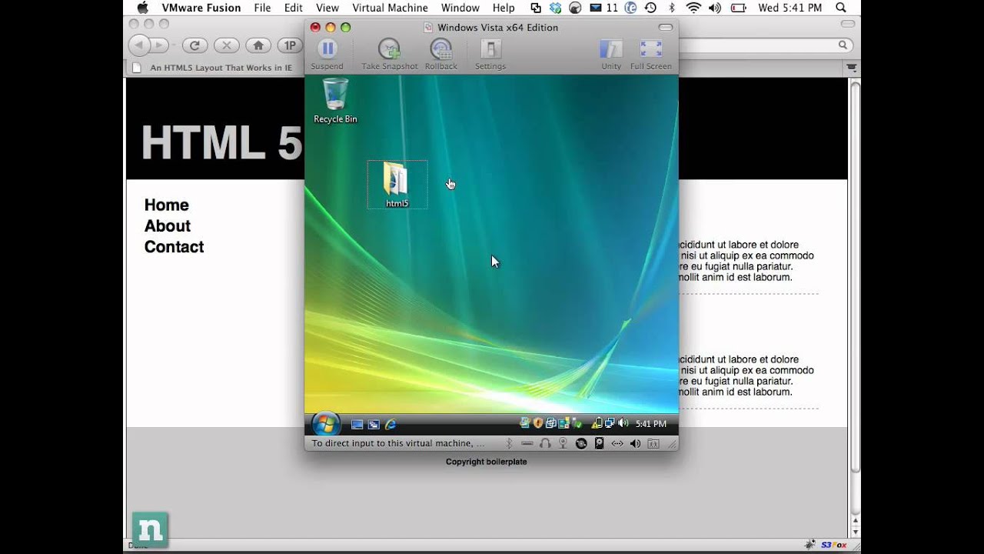Image resolution: width=984 pixels, height=554 pixels.
Task: Open the Virtual Machine menu
Action: pyautogui.click(x=391, y=8)
